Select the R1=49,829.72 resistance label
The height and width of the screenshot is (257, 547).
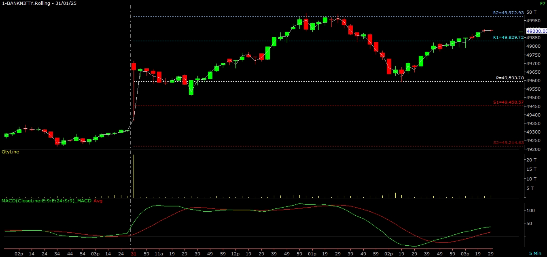(x=508, y=37)
